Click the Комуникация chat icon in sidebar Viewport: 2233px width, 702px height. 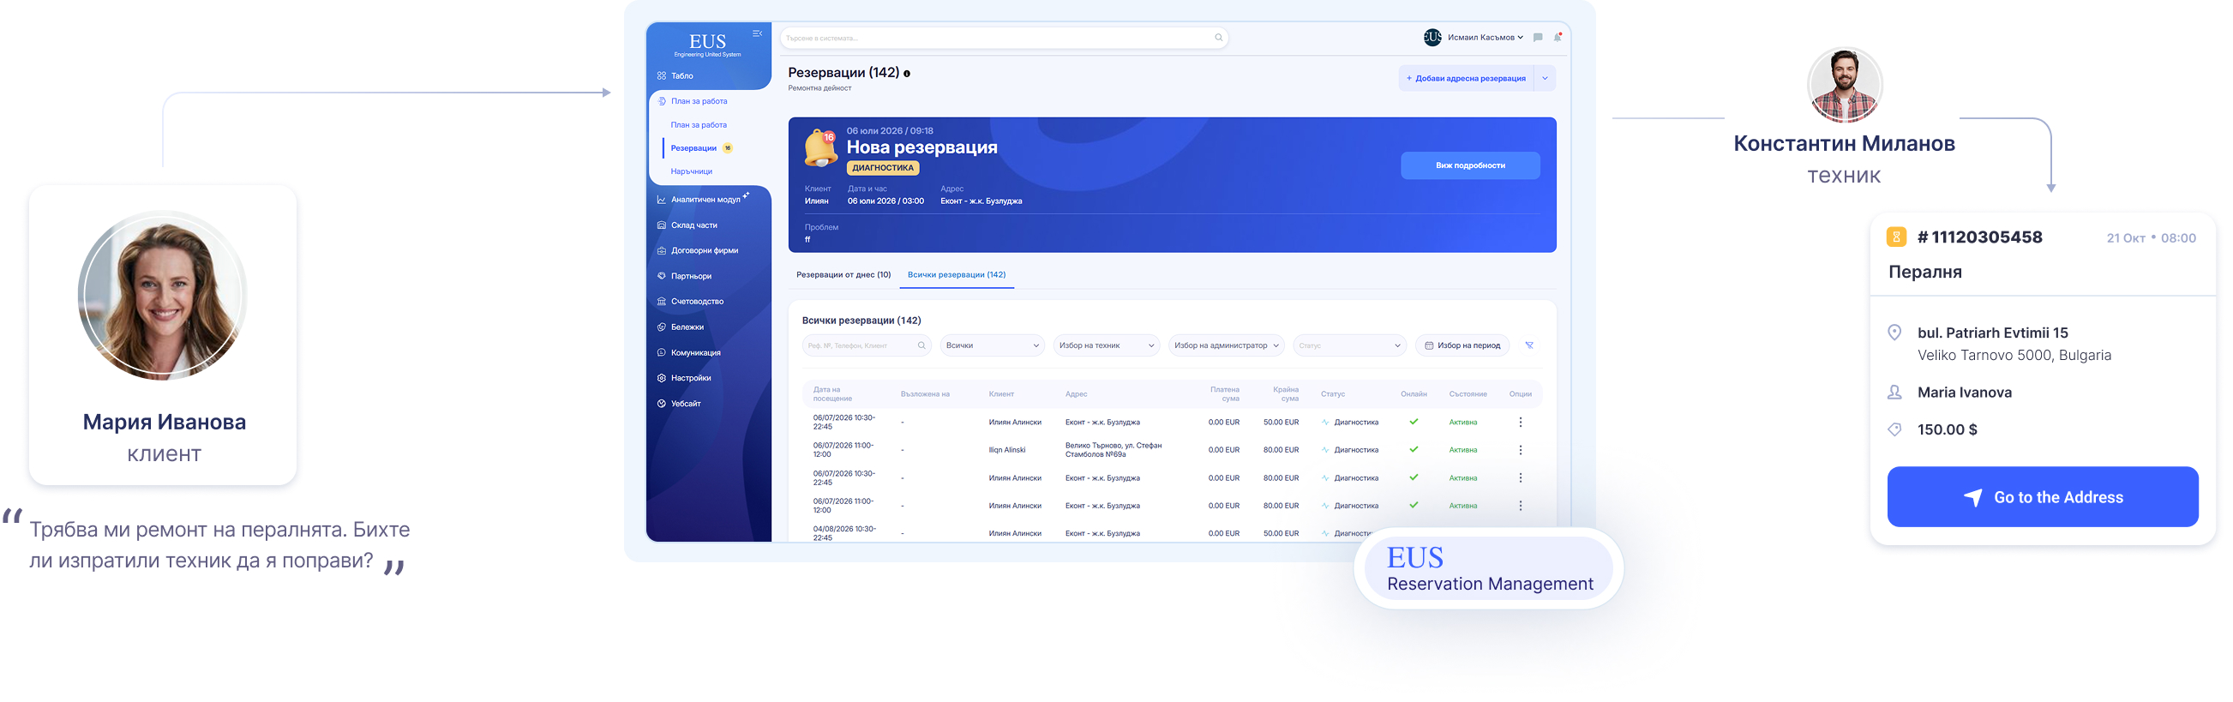662,353
